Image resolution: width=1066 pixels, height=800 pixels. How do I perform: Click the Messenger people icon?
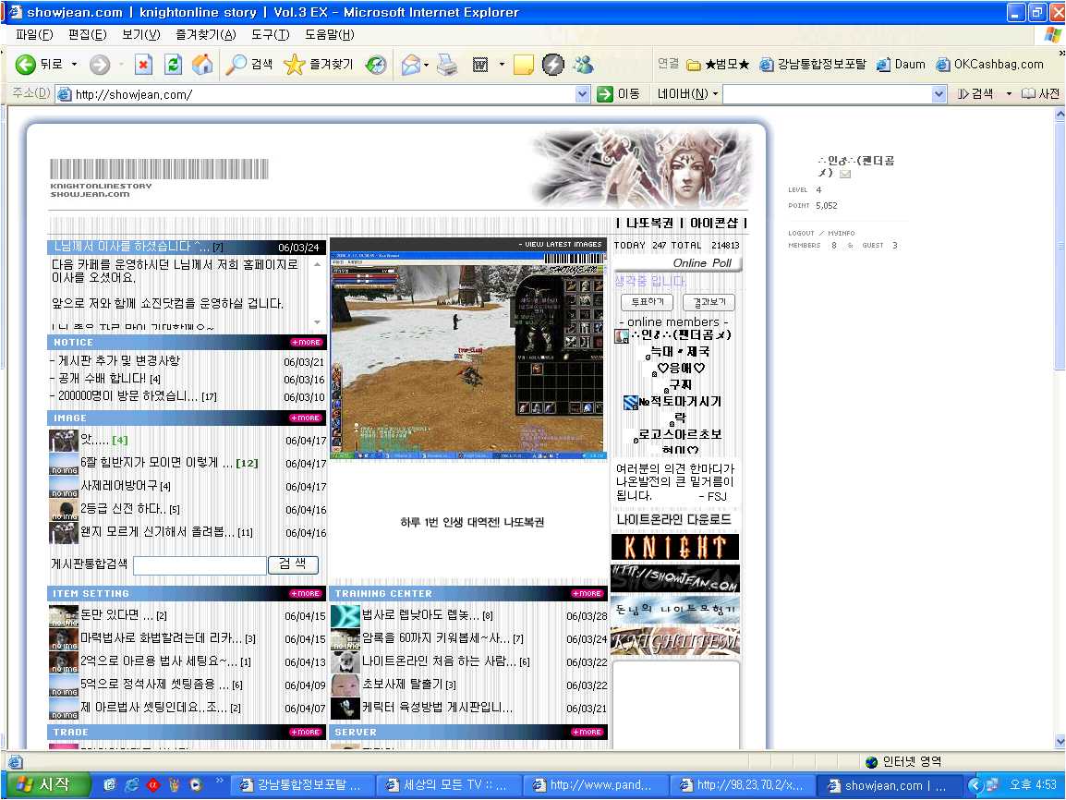pos(583,65)
